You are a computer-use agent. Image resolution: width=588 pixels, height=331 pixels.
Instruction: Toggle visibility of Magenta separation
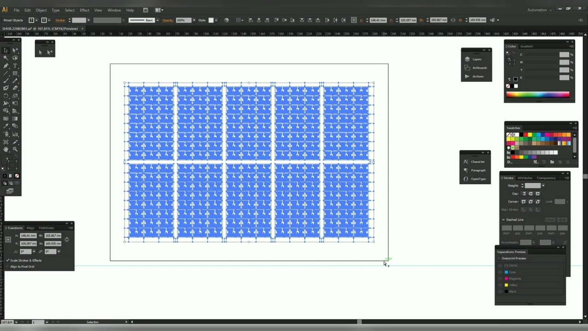500,279
